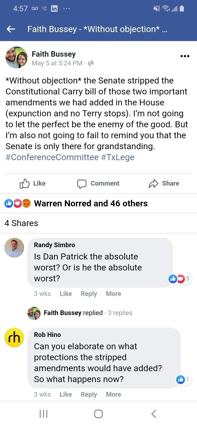Tap the thumbs-up Like icon on post
Viewport: 197px width, 427px height.
point(24,184)
